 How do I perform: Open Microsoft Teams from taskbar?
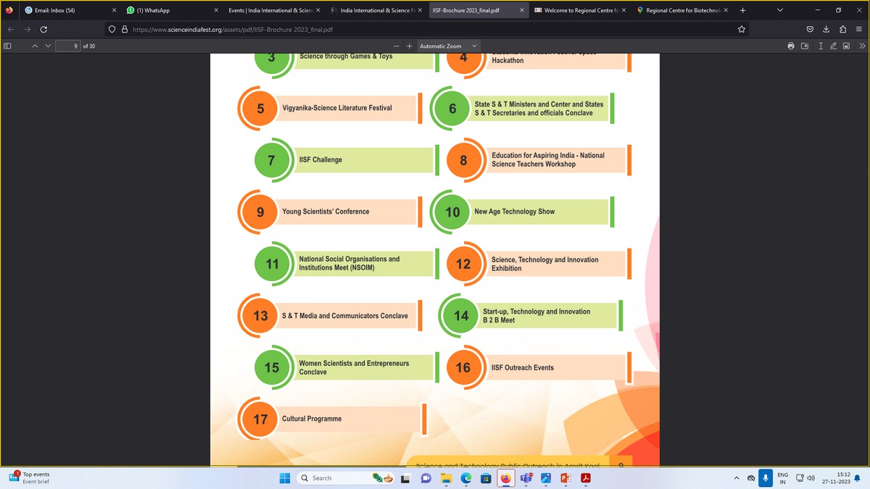point(526,478)
